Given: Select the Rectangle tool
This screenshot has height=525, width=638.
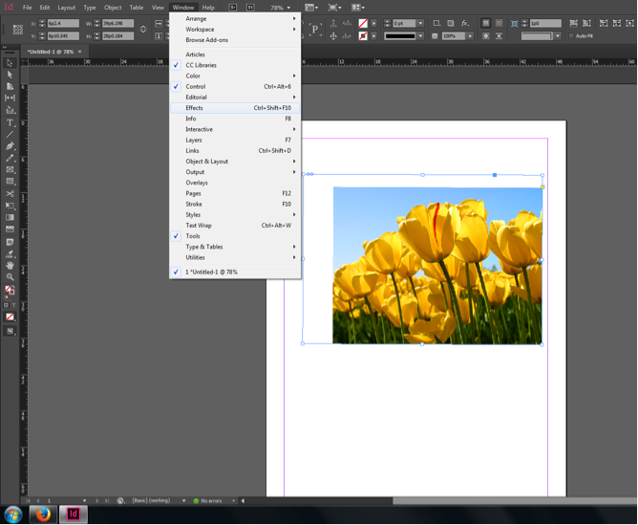Looking at the screenshot, I should [10, 182].
